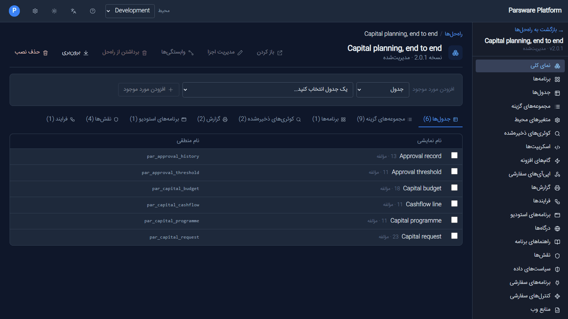Click the مدیریت اجزا pencil button
This screenshot has width=568, height=319.
pyautogui.click(x=225, y=52)
